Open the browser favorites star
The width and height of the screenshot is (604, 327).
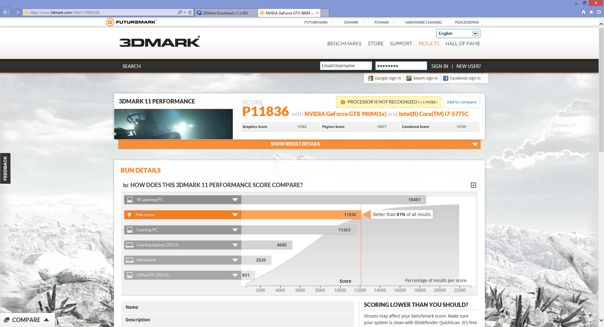point(591,12)
